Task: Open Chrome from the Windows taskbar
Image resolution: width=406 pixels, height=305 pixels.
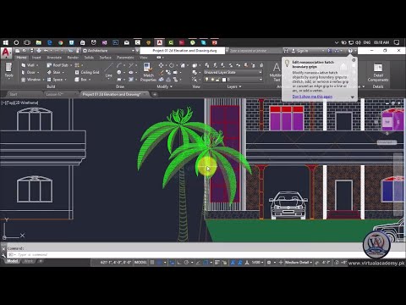Action: 60,42
